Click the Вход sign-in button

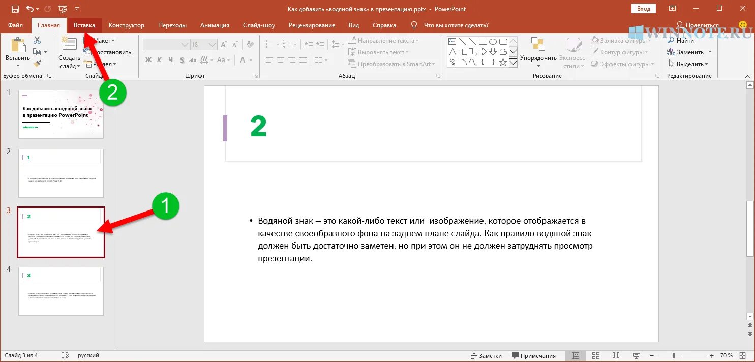(x=644, y=9)
